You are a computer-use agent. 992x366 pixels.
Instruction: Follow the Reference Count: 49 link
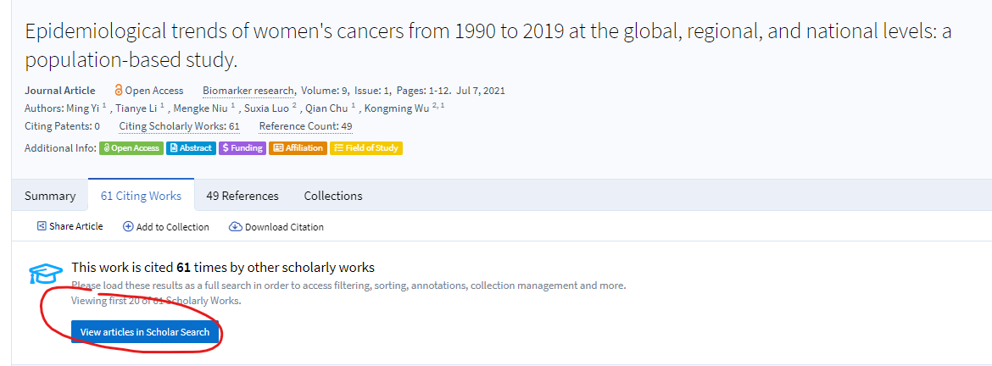pos(305,126)
